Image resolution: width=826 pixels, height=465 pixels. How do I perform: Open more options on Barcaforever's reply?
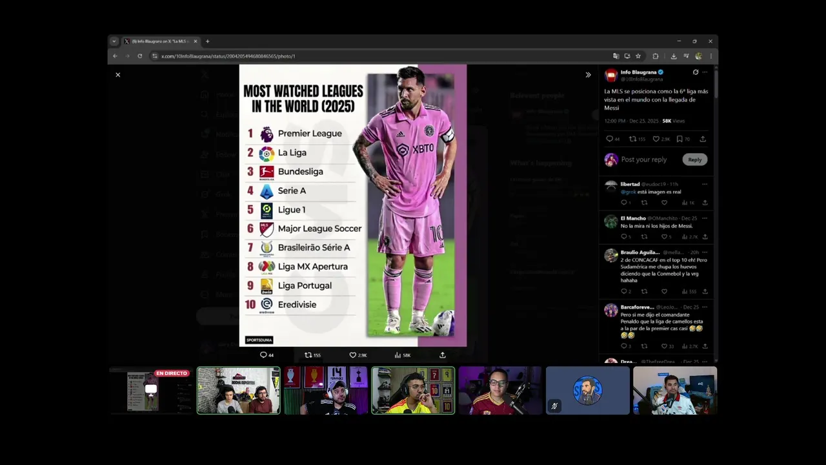pyautogui.click(x=705, y=307)
